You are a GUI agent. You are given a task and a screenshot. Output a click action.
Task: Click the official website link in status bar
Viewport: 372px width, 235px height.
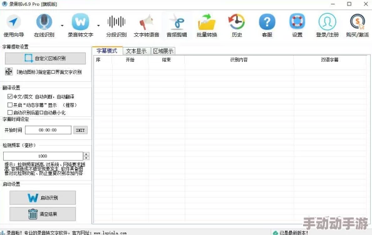tap(110, 233)
